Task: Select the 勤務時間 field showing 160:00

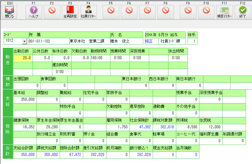Action: pos(100,58)
